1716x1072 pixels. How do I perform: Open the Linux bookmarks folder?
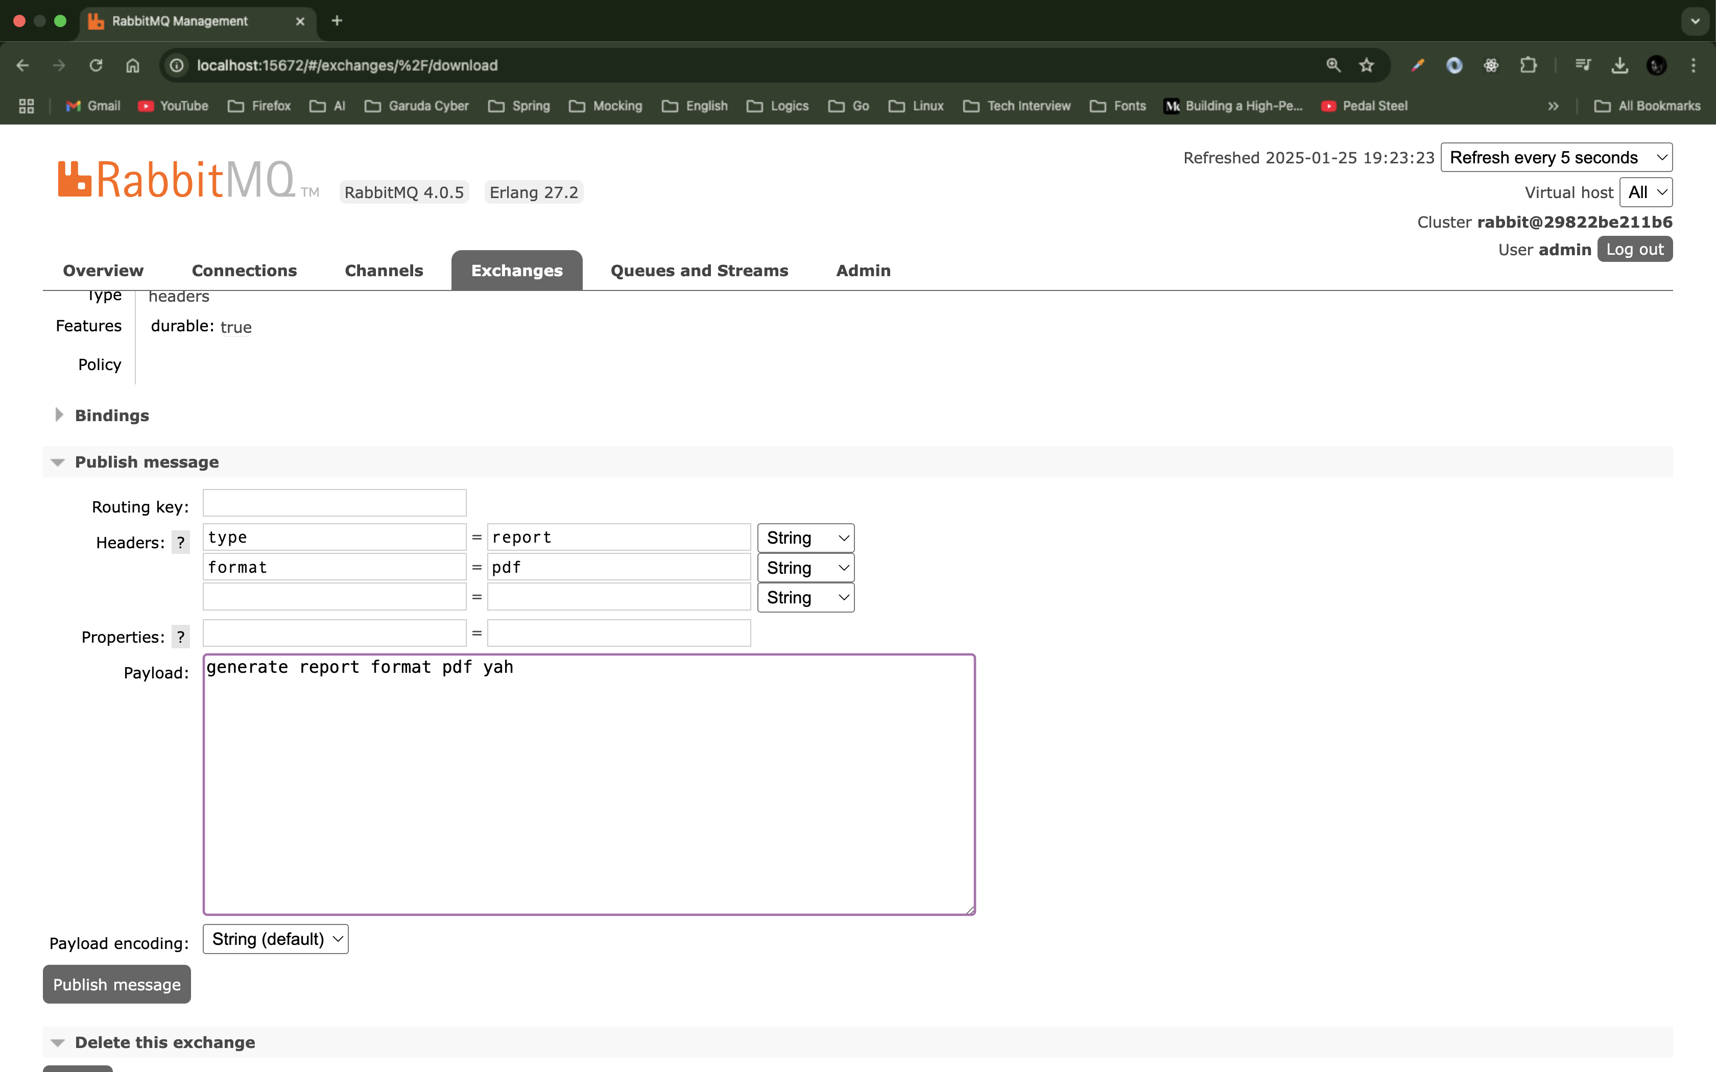tap(915, 106)
